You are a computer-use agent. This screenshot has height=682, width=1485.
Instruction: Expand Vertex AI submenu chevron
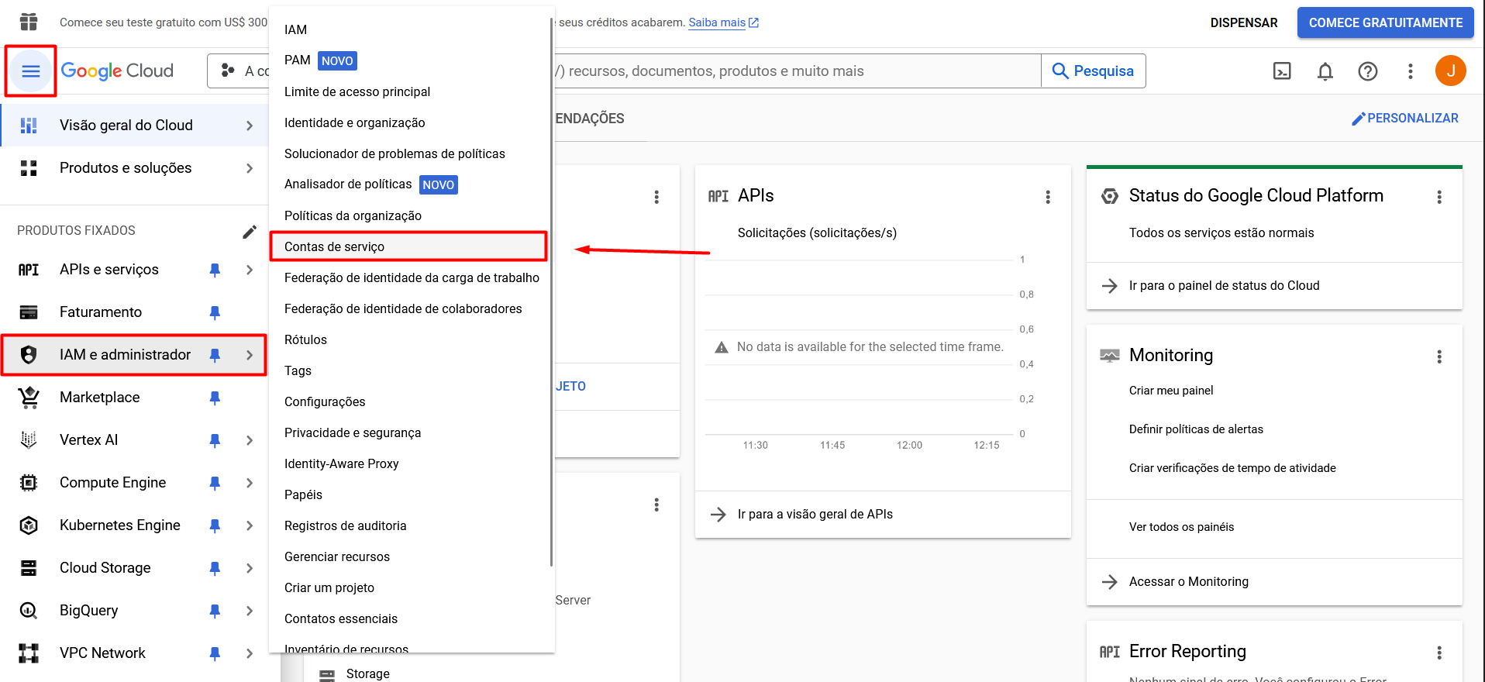[x=249, y=440]
